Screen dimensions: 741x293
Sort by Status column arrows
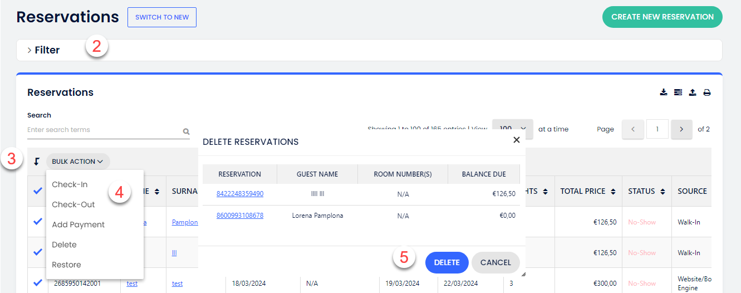[x=662, y=192]
